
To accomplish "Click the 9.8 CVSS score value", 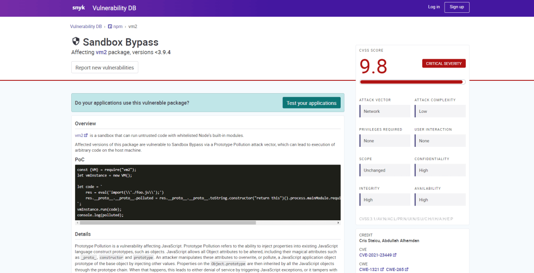I will tap(373, 67).
